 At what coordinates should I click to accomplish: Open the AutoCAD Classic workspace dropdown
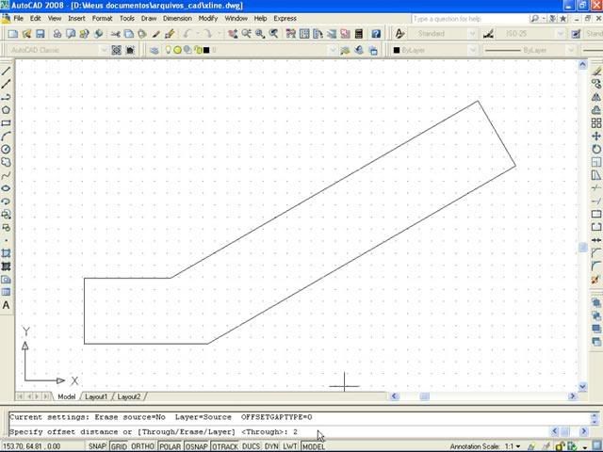tap(103, 50)
